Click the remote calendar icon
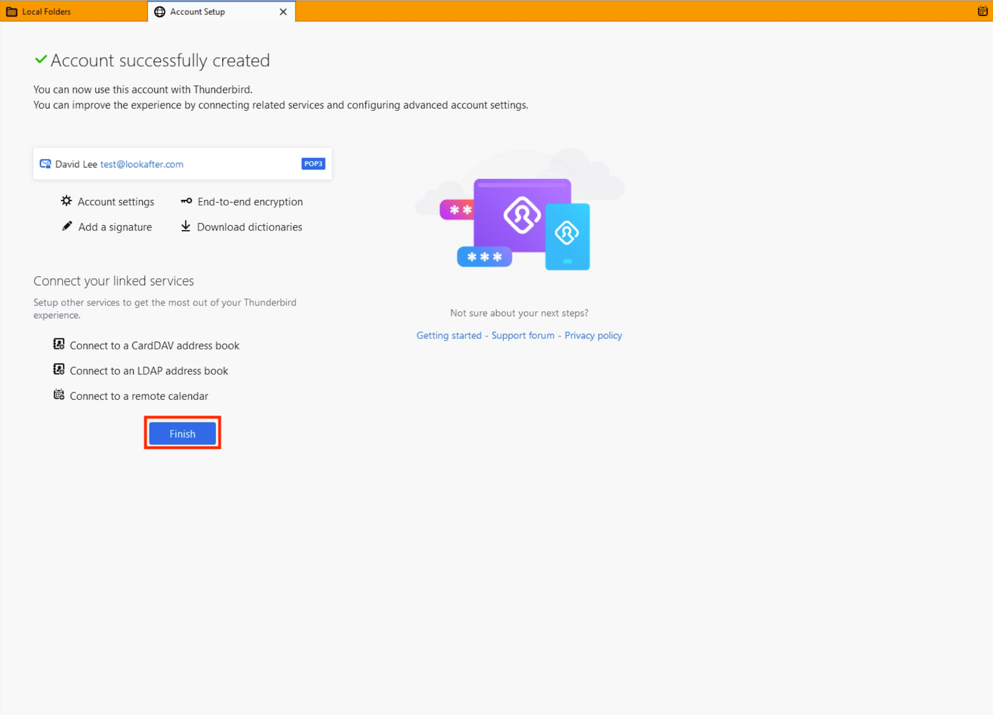Image resolution: width=993 pixels, height=715 pixels. coord(59,395)
